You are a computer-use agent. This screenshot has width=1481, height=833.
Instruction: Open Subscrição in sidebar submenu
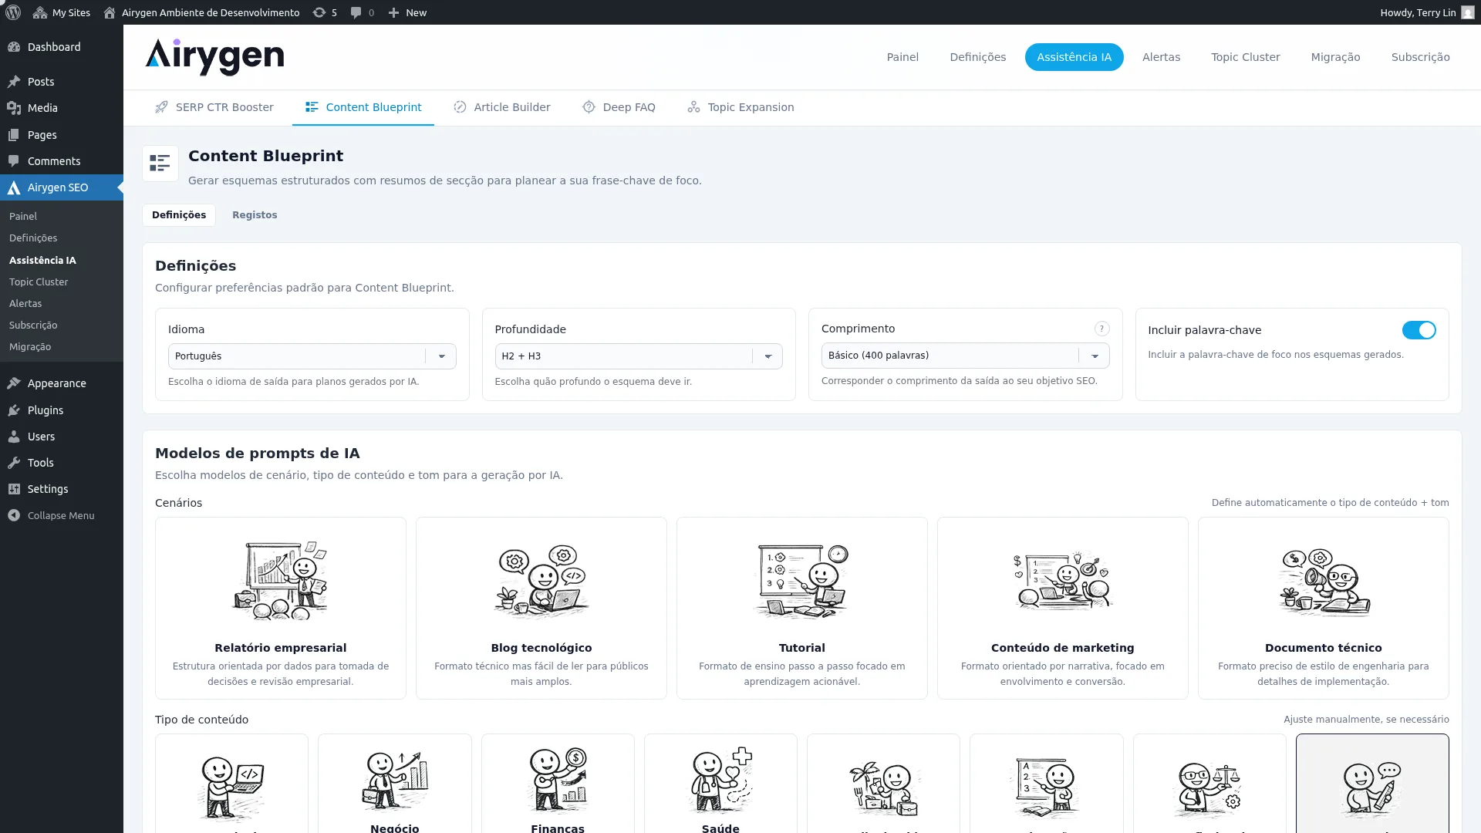(x=33, y=325)
